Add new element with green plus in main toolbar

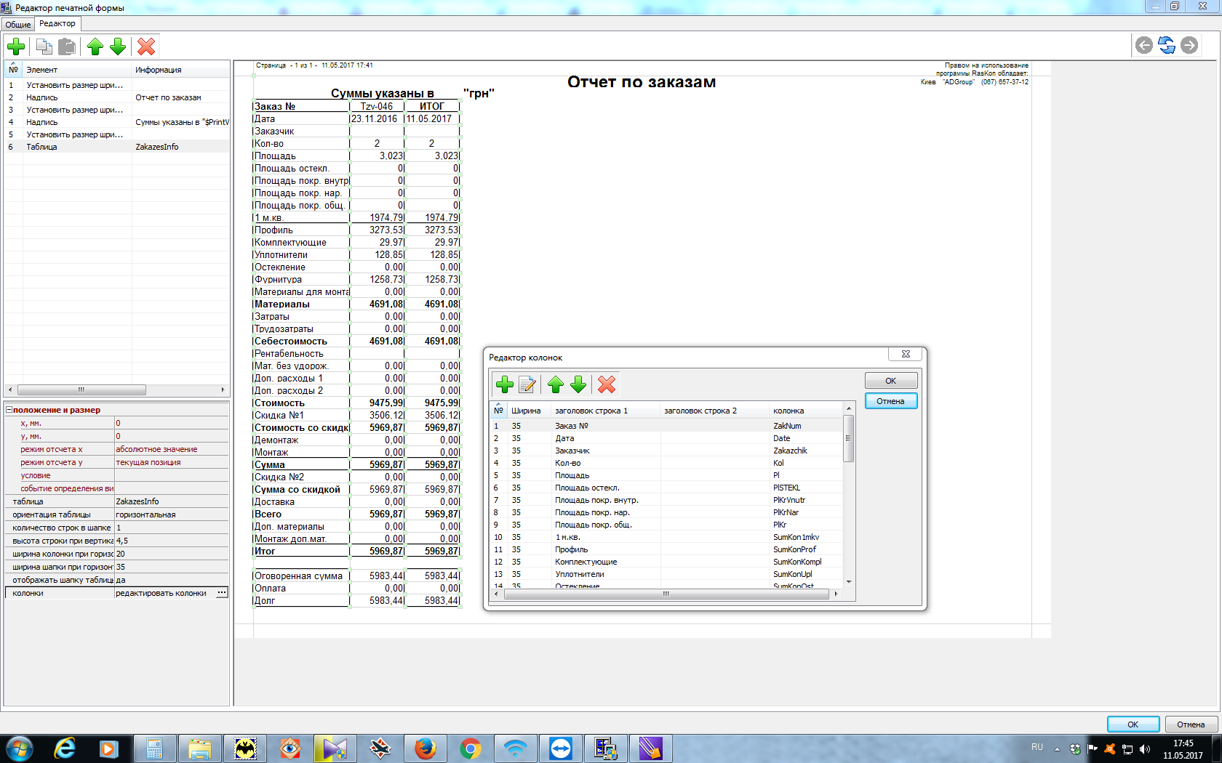point(16,47)
